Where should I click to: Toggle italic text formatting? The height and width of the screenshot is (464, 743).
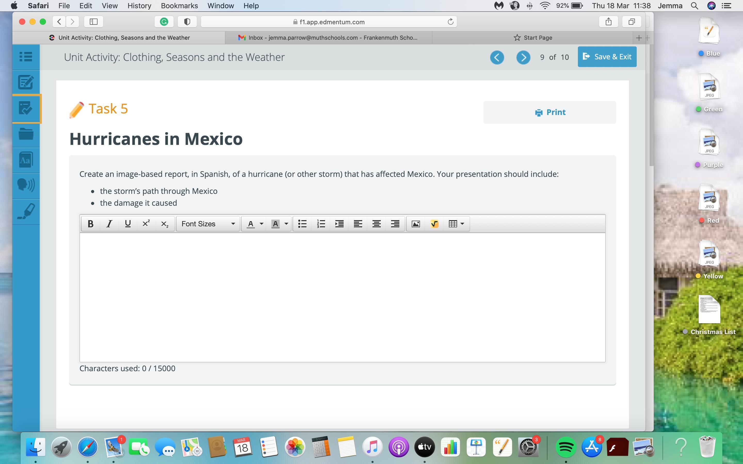pos(109,224)
